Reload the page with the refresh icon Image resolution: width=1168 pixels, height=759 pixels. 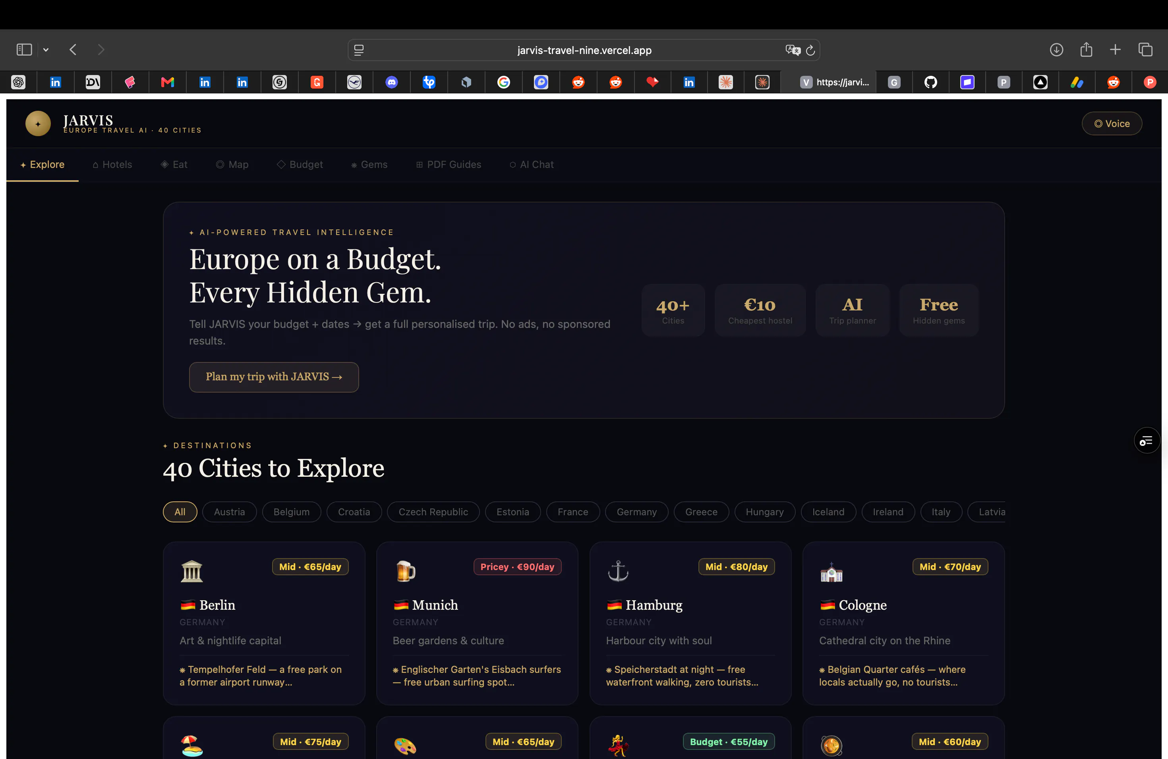click(x=810, y=50)
